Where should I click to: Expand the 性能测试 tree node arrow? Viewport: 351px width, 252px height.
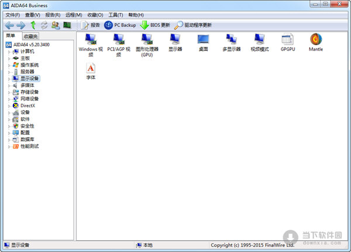point(9,147)
